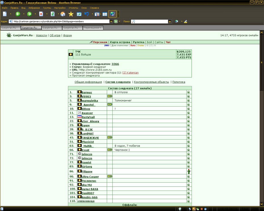Click the Refresh page icon

pyautogui.click(x=53, y=14)
